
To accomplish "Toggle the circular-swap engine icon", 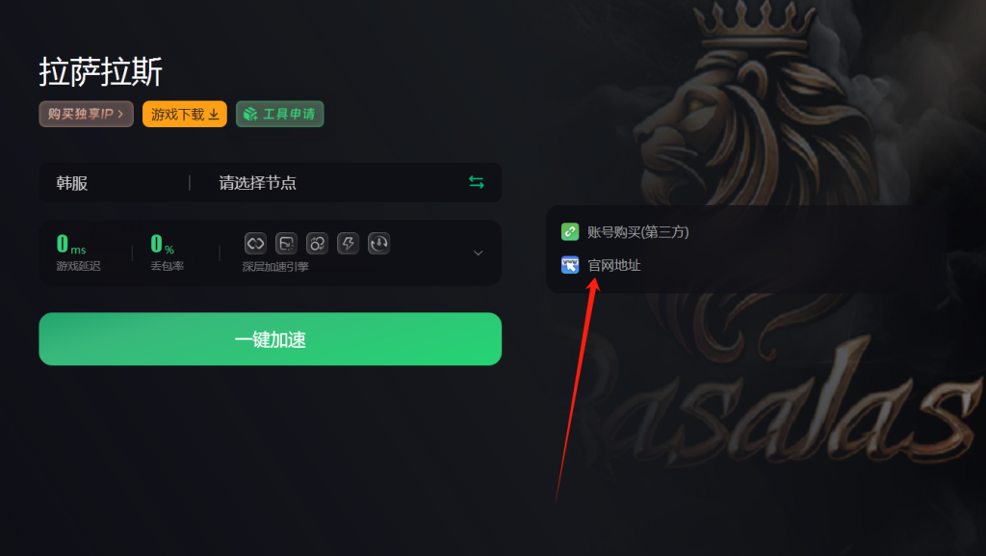I will 317,244.
